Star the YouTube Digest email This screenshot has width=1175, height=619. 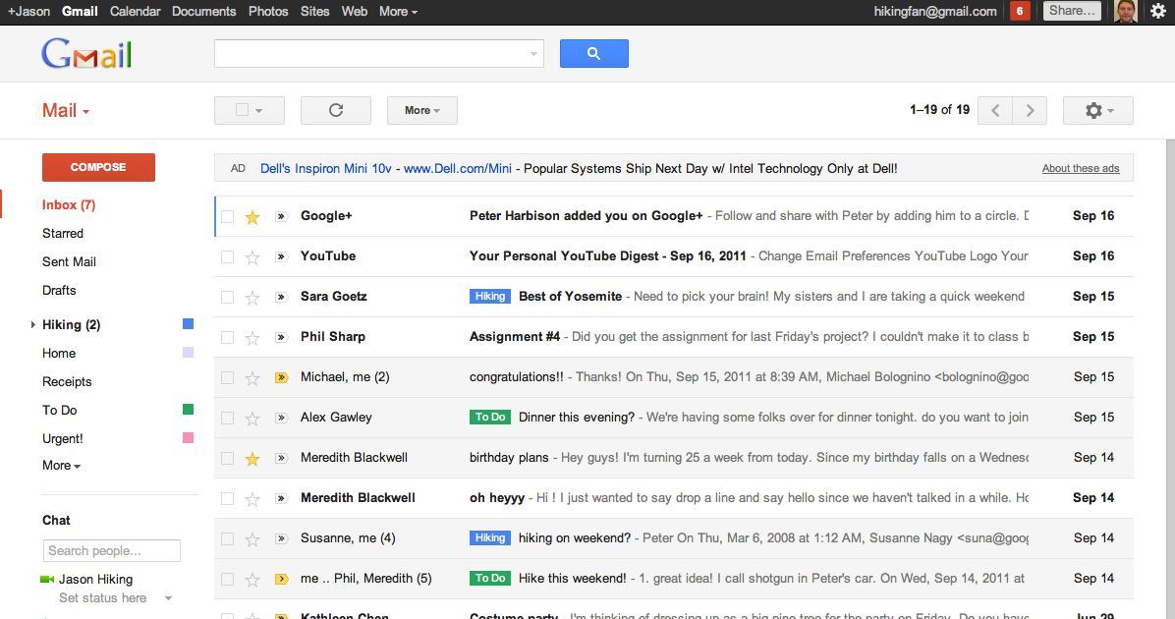point(252,256)
